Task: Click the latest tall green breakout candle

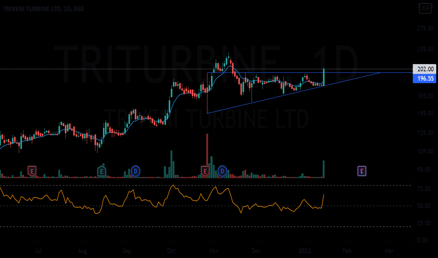Action: point(324,77)
